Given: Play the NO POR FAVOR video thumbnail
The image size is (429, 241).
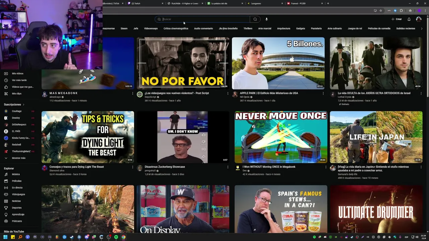Looking at the screenshot, I should click(183, 63).
